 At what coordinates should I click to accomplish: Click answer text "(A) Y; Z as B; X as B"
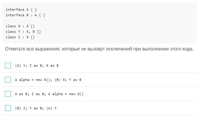coord(37,66)
